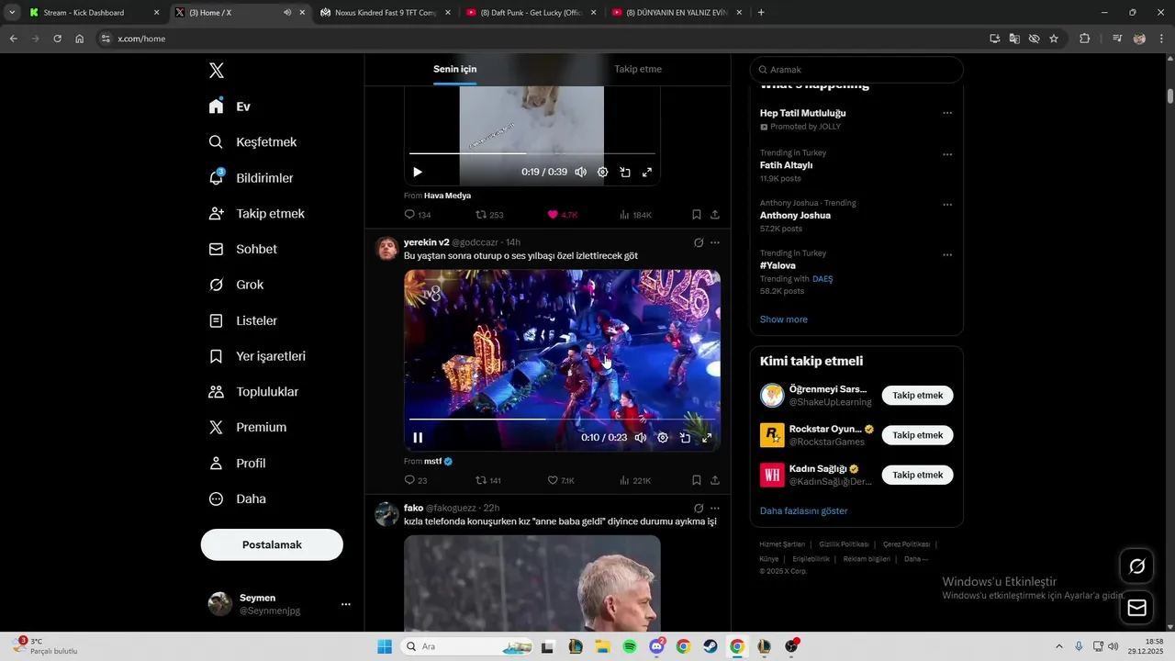Open options for Fatih Altaylı trend
The height and width of the screenshot is (661, 1175).
click(x=947, y=154)
